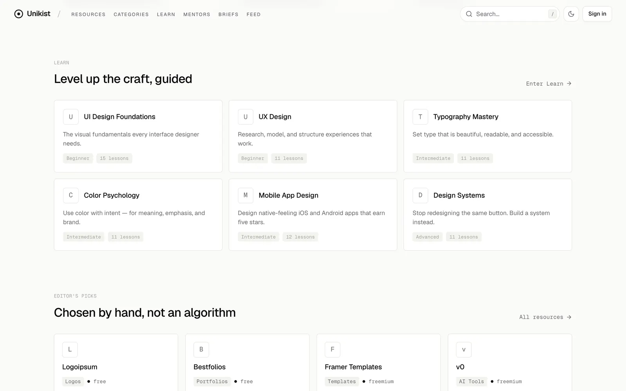Open the Logoipsum resource title
Viewport: 626px width, 391px height.
tap(80, 367)
